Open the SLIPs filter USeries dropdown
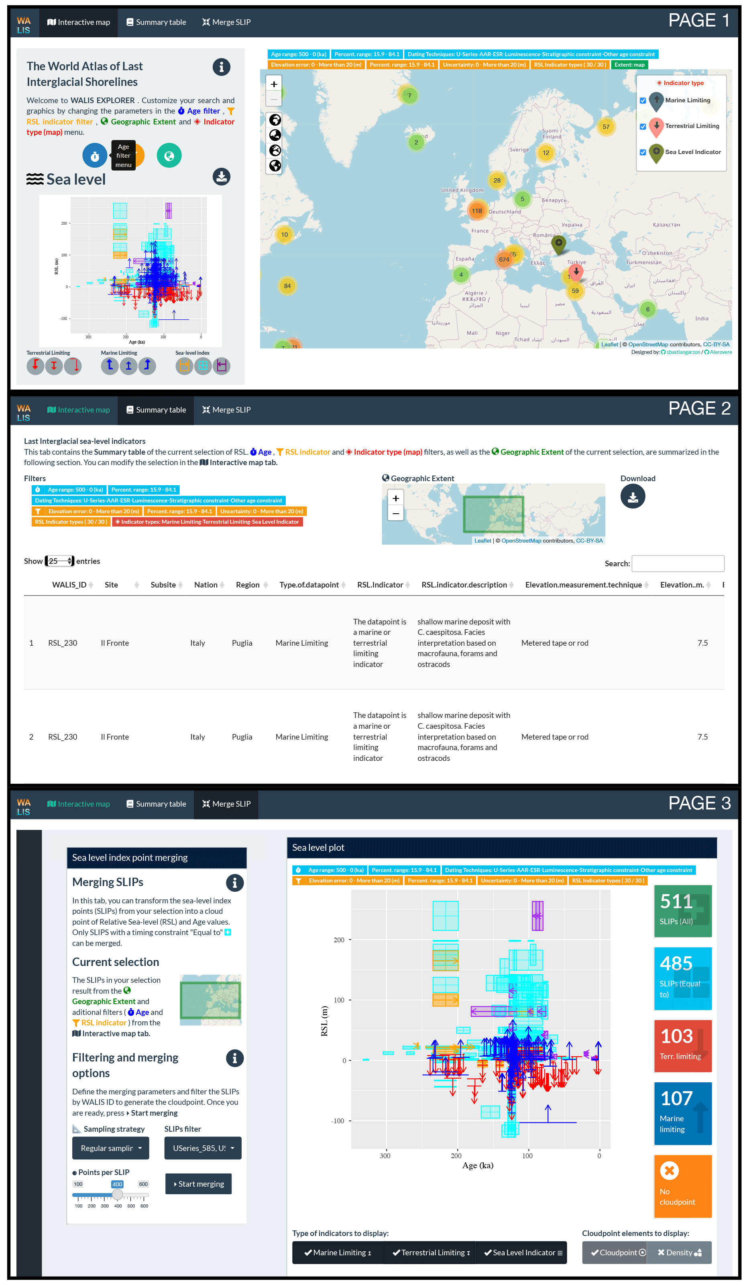This screenshot has height=1285, width=749. (x=202, y=1148)
